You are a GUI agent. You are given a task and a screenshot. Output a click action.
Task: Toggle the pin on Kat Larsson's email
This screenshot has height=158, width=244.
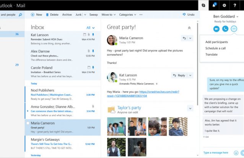(93, 35)
